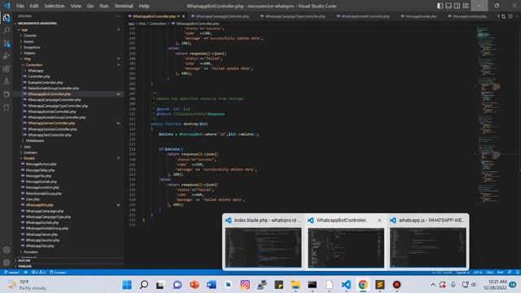Switch to WhatsappCampaignController.php editor tab
The height and width of the screenshot is (293, 521).
pyautogui.click(x=222, y=16)
